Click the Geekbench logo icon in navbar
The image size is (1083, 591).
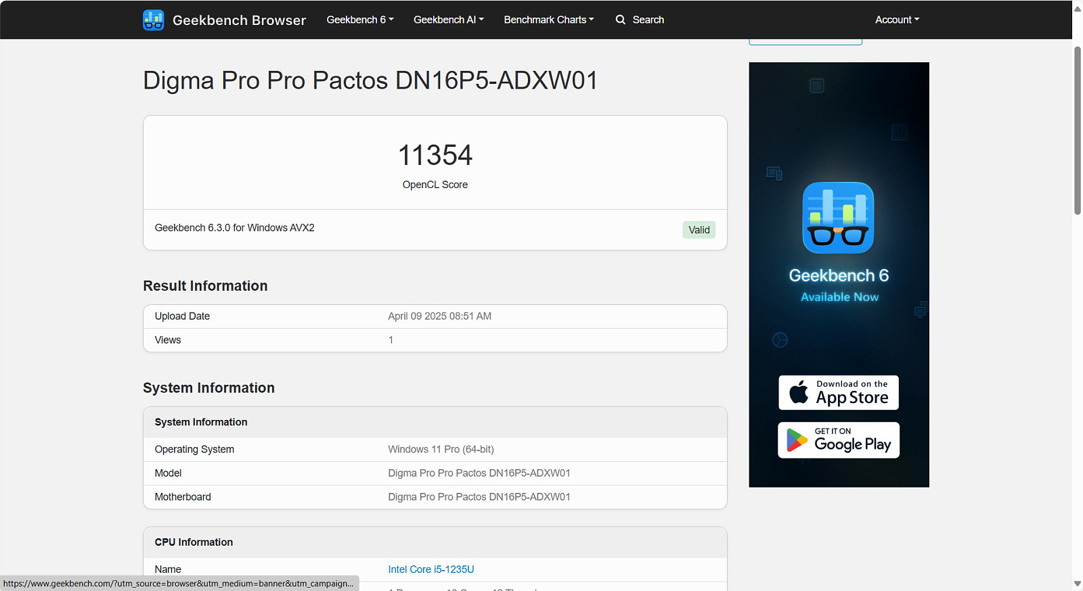(x=154, y=20)
